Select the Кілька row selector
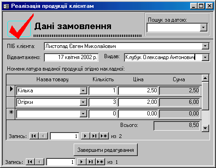 tap(11, 90)
